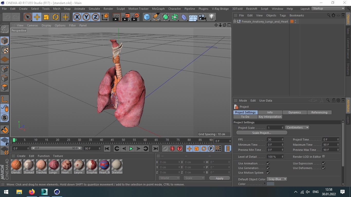
Task: Add a Camera object
Action: pyautogui.click(x=202, y=17)
